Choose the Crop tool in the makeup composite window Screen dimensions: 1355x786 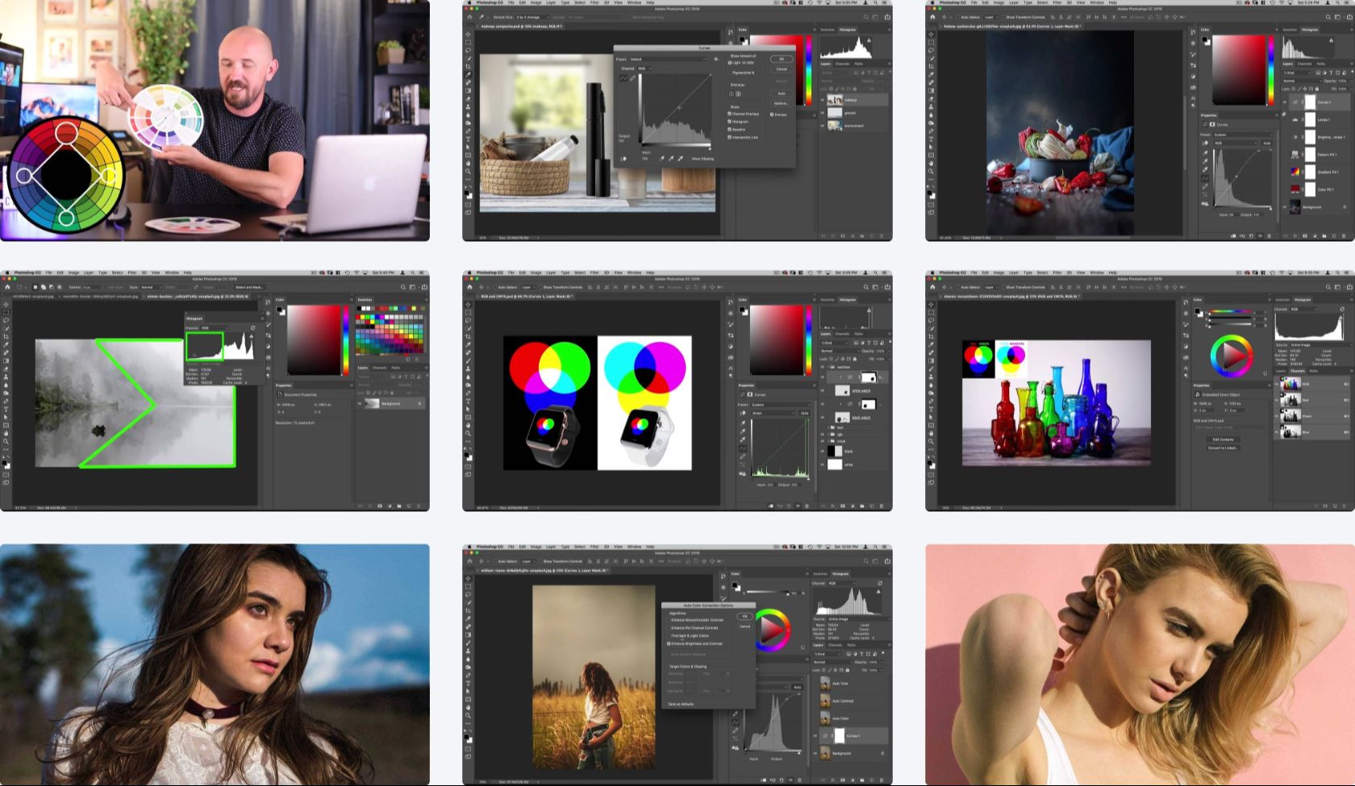[x=469, y=67]
